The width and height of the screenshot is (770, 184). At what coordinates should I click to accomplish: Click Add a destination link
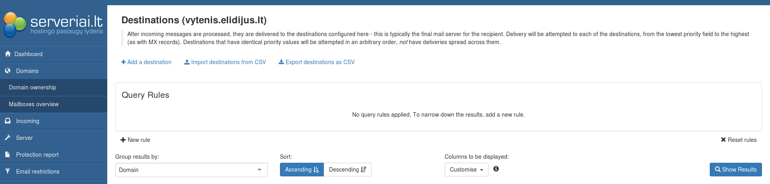[x=146, y=62]
